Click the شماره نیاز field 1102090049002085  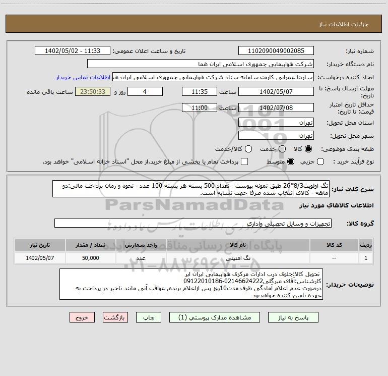point(276,50)
